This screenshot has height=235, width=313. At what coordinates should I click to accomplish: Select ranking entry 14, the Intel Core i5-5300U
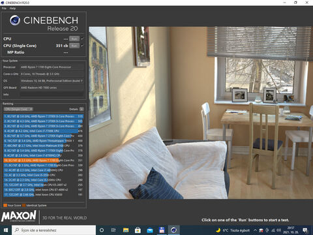click(44, 180)
